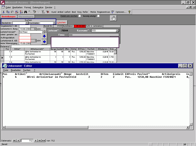Screen dimensions: 196x146
Task: Open the Suchen menu in the Editor
Action: click(x=27, y=70)
